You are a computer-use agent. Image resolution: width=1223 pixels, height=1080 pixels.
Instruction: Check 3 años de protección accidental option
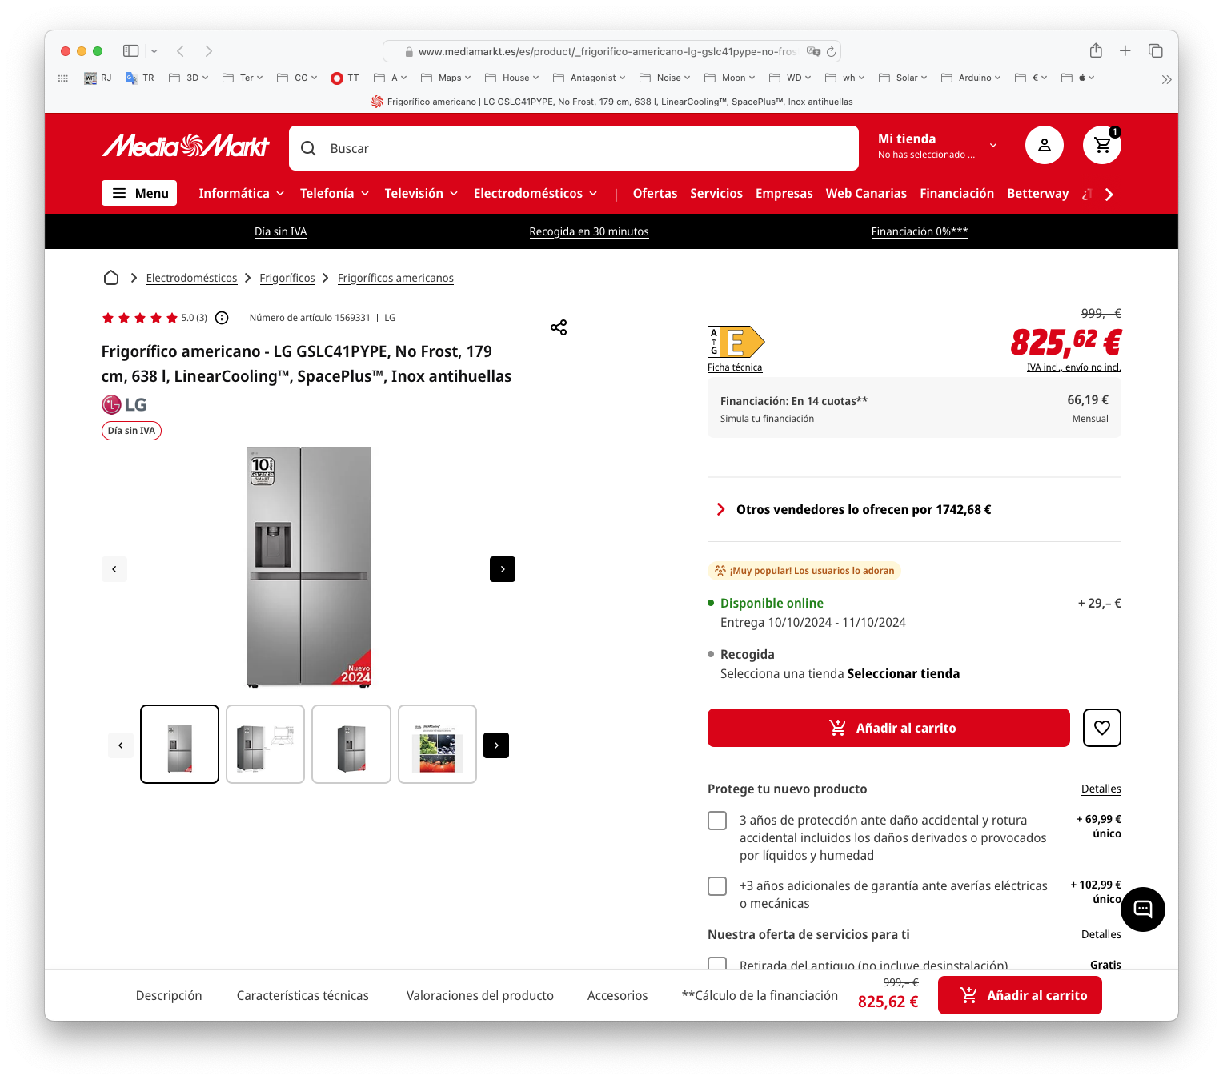click(717, 821)
